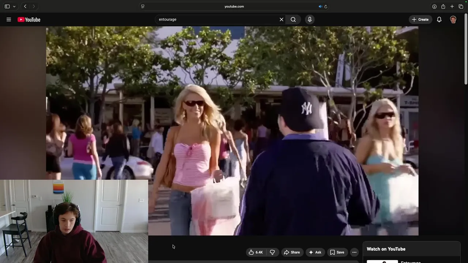Dislike the video with thumbs down
468x263 pixels.
point(272,252)
